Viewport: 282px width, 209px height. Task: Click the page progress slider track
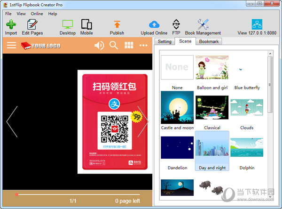tap(79, 194)
